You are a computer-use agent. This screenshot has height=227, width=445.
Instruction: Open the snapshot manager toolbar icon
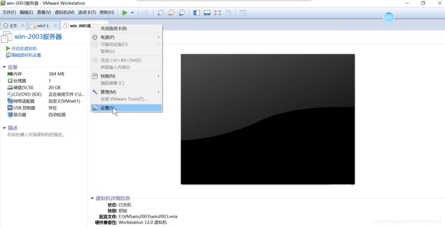pyautogui.click(x=182, y=13)
